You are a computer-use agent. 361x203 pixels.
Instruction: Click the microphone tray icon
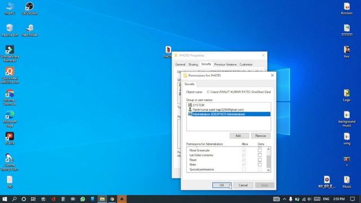coord(290,199)
